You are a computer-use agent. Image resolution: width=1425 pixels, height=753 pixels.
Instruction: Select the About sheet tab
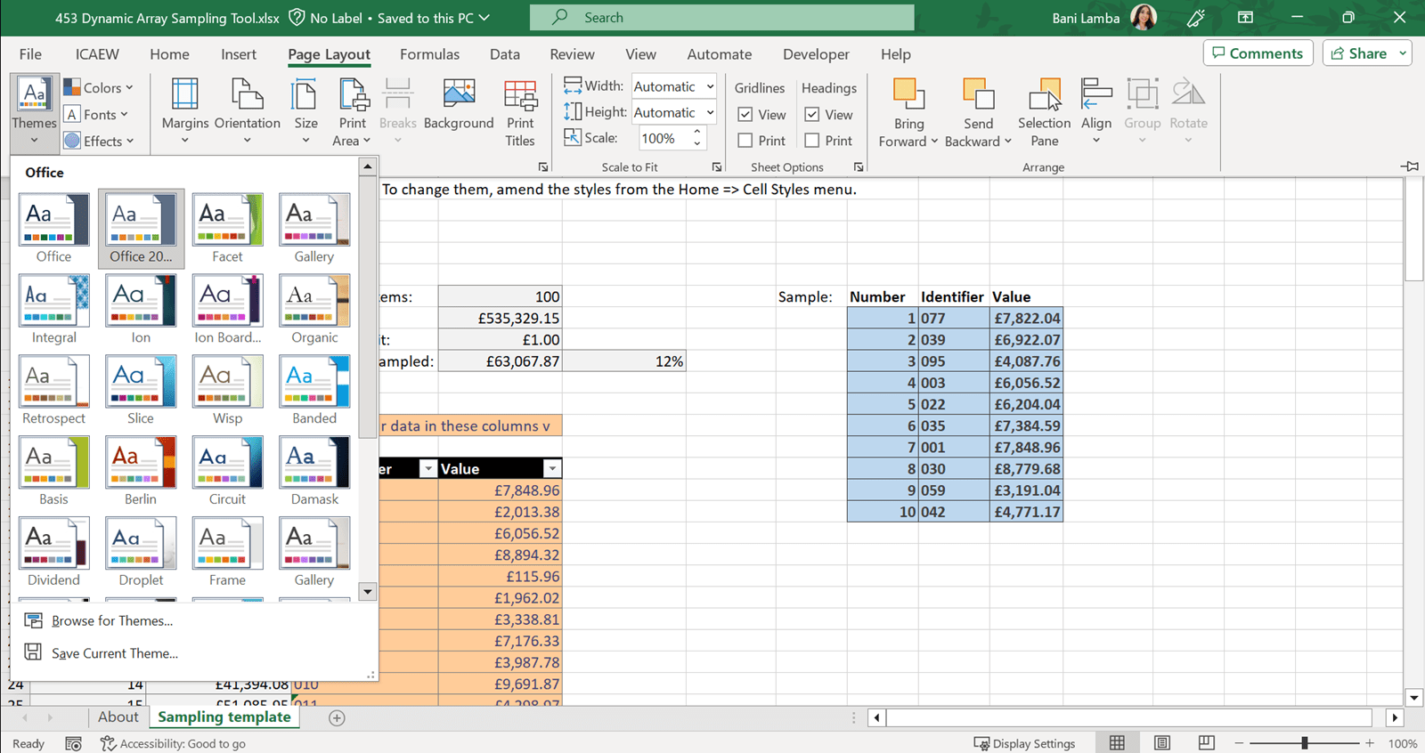(x=118, y=717)
